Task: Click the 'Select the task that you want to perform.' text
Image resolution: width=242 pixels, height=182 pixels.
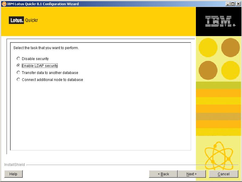Action: point(46,48)
